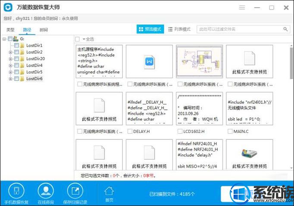294x206 pixels.
Task: Click blank file icon above first-row unsupported preview
Action: pos(250,58)
